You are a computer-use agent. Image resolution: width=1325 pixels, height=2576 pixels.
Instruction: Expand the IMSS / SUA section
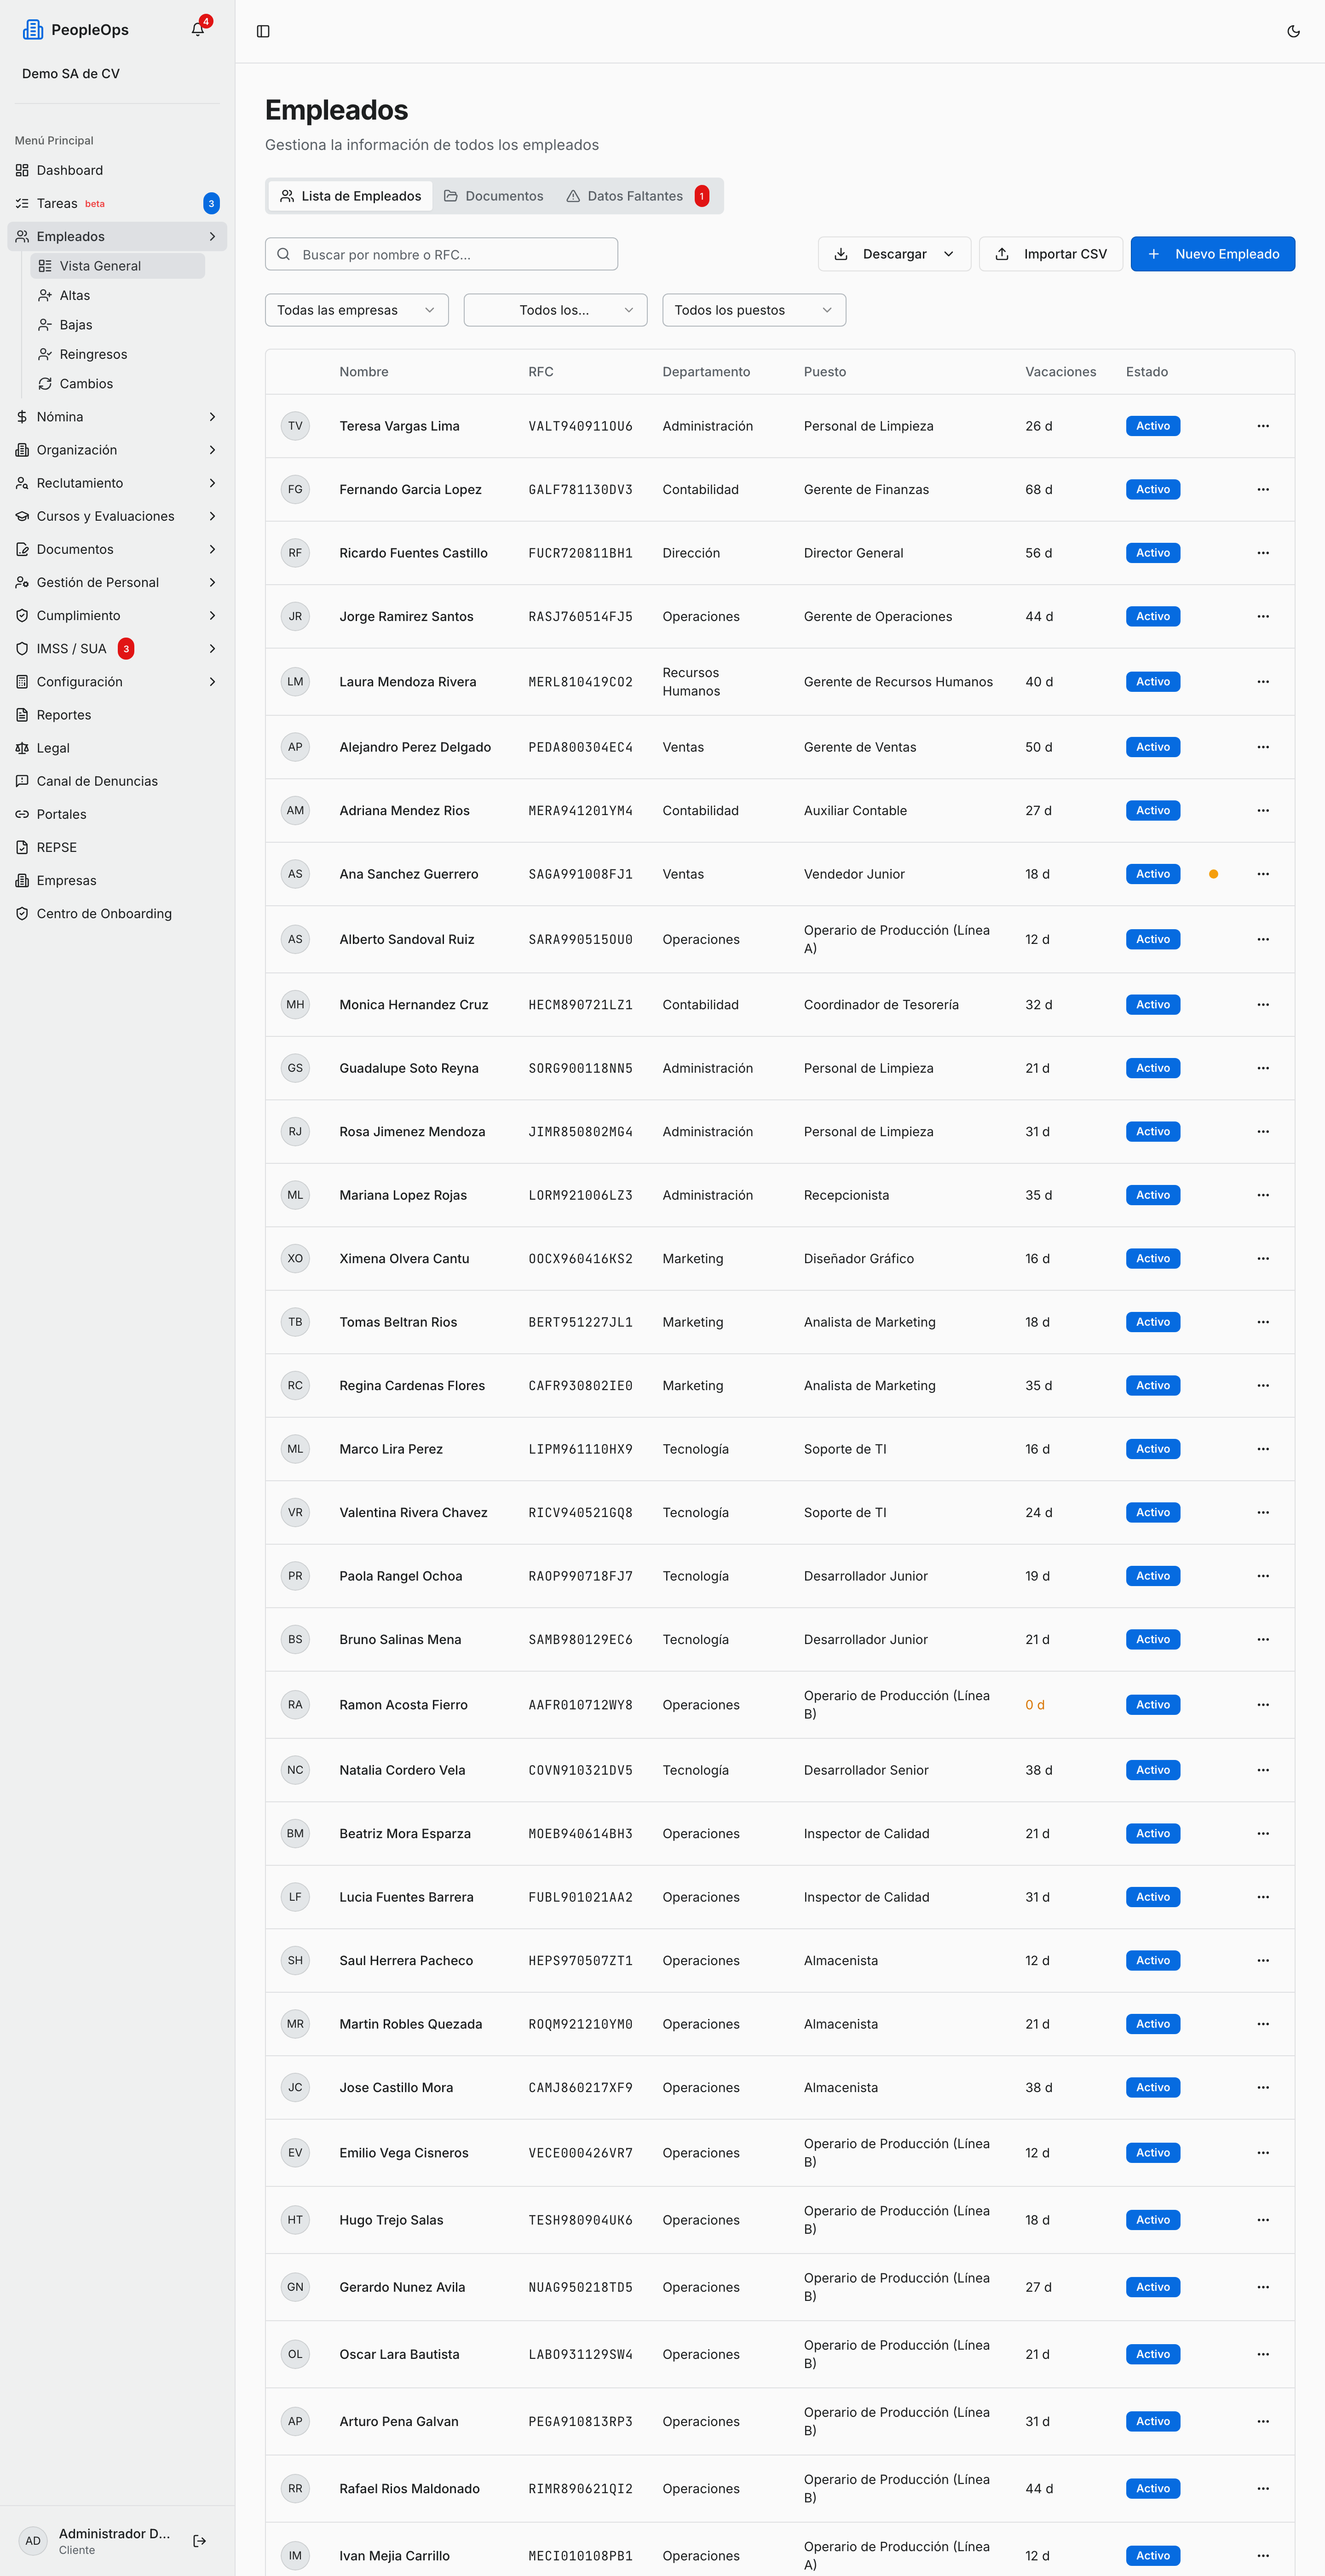point(117,649)
